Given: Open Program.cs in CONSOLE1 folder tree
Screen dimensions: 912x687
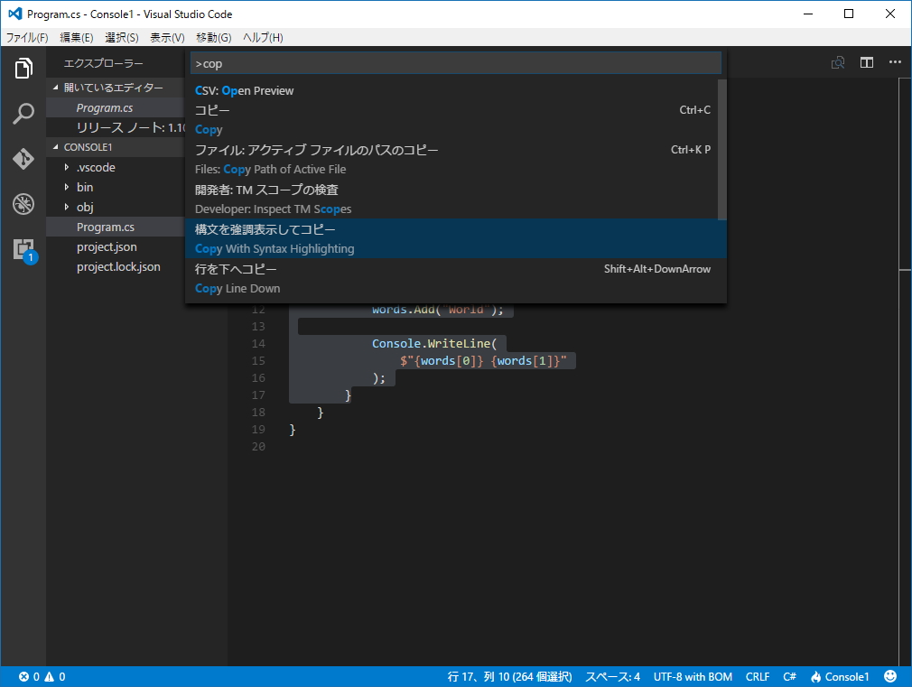Looking at the screenshot, I should coord(116,227).
